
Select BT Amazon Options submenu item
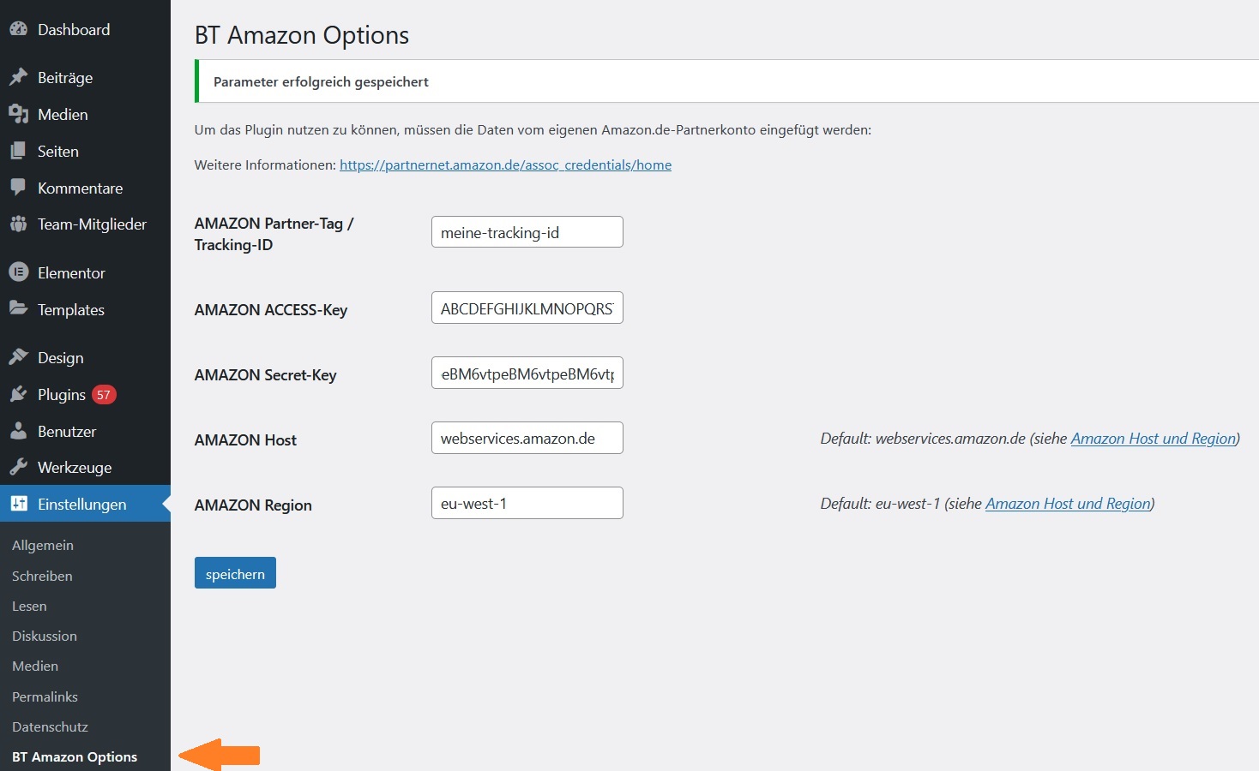click(75, 756)
